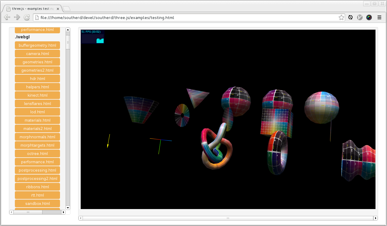
Task: Go forward to the next page
Action: 17,18
